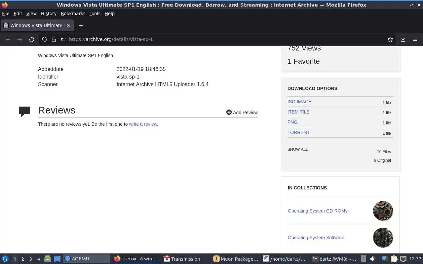Bookmark this page with the star

click(390, 39)
